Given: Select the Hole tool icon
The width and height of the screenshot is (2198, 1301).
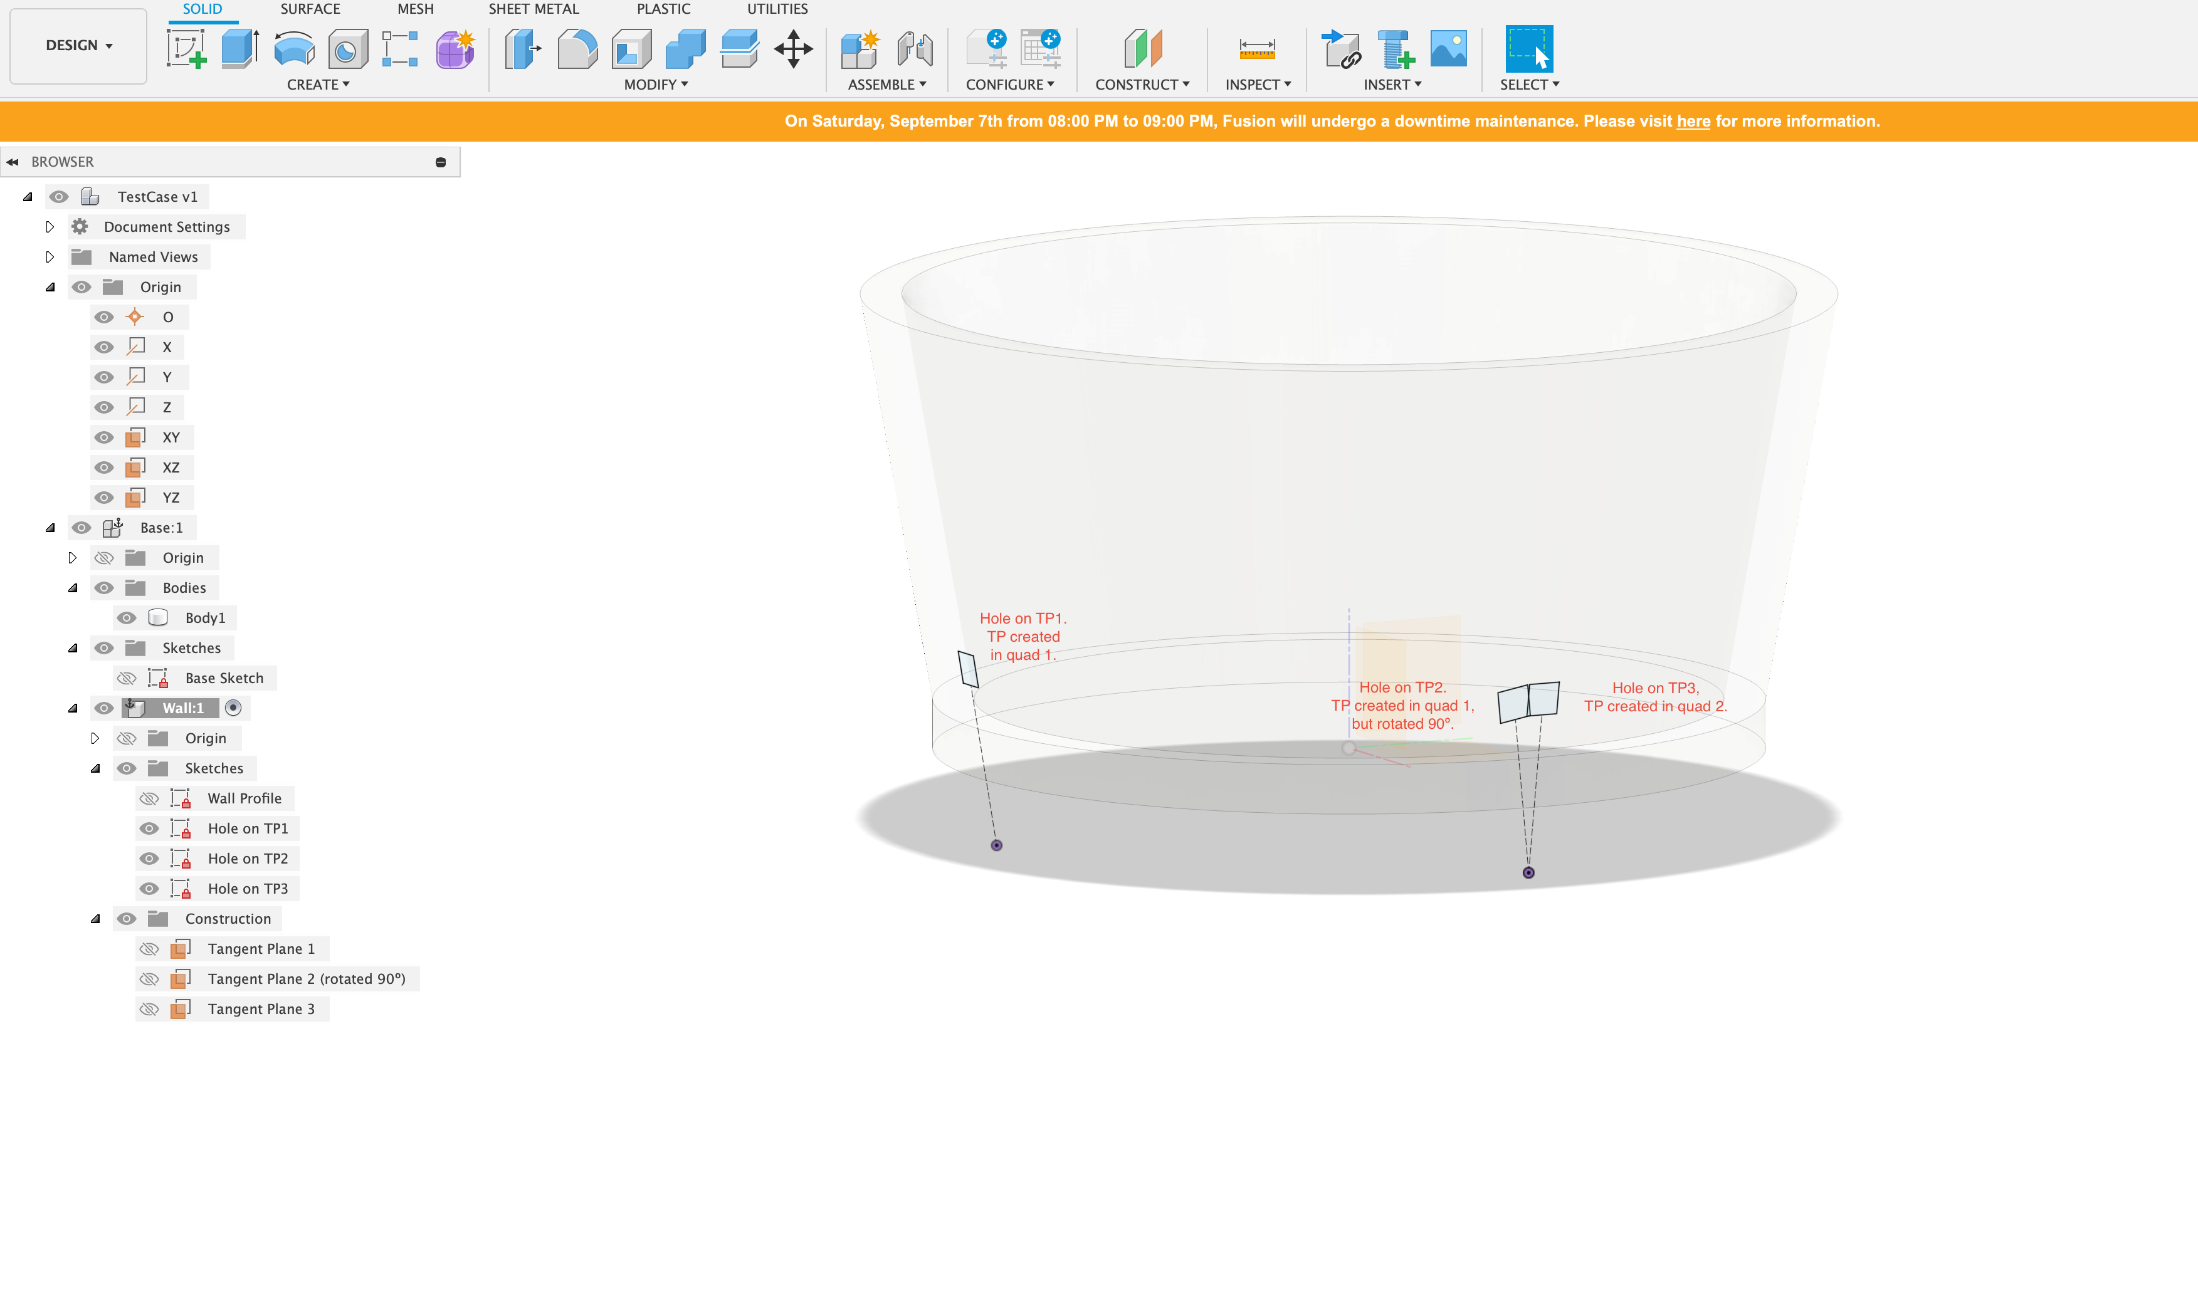Looking at the screenshot, I should point(347,49).
